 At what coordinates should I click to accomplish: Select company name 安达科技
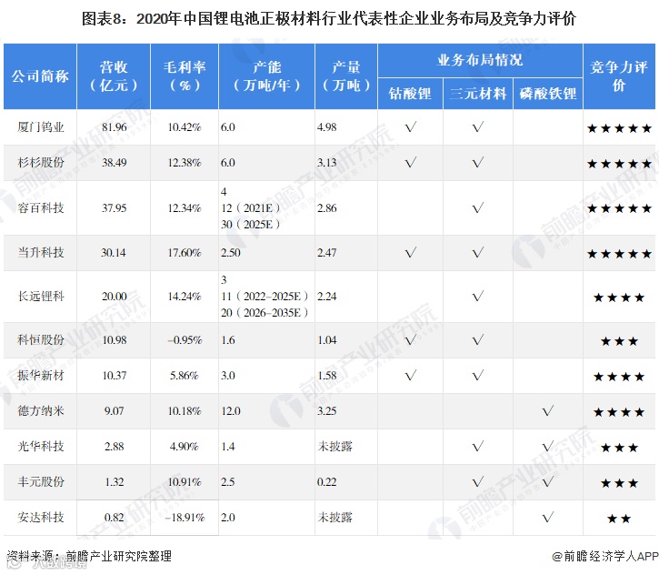(x=40, y=517)
